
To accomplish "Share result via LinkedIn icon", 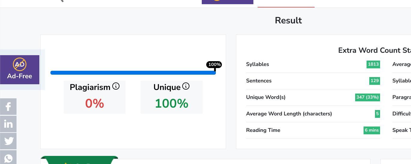I will point(8,124).
